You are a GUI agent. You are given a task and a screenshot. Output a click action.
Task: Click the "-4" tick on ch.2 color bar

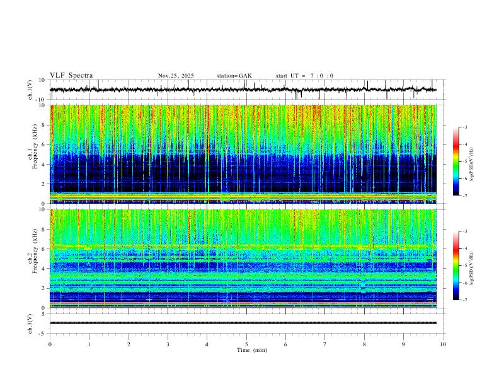[x=465, y=249]
